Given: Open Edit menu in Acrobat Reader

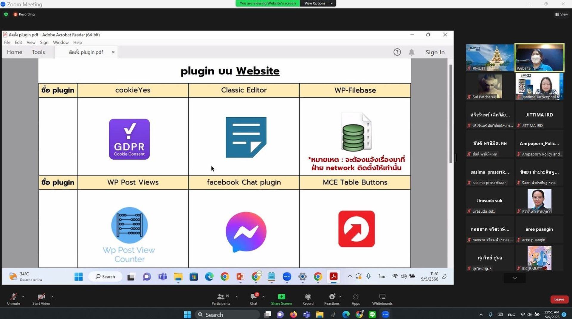Looking at the screenshot, I should (18, 42).
